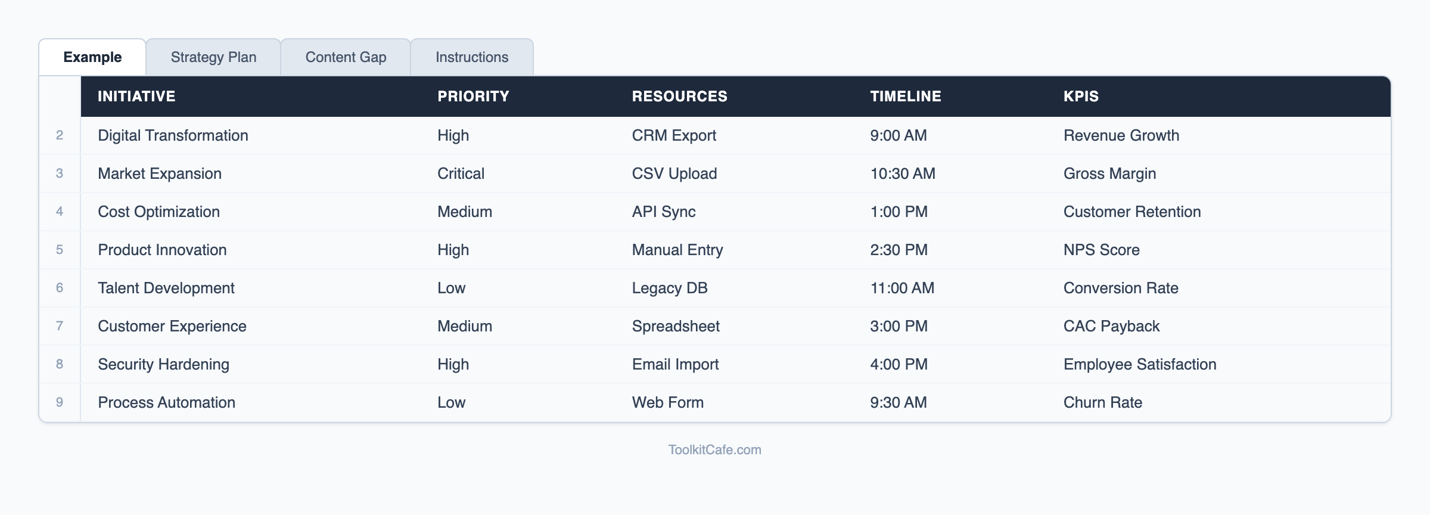
Task: Select the Security Hardening cell
Action: (x=163, y=364)
